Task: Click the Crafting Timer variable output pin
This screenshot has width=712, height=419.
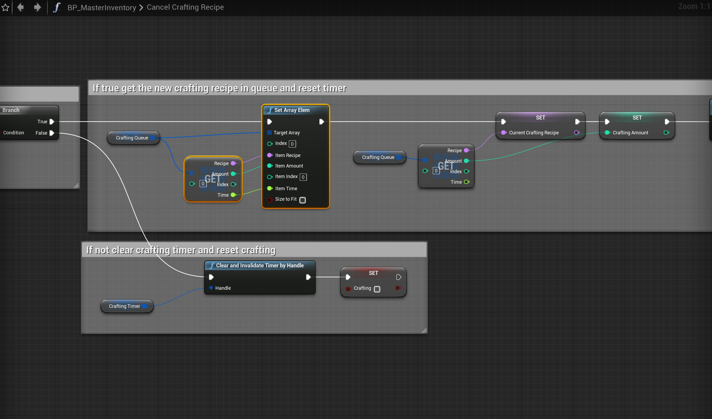Action: (145, 306)
